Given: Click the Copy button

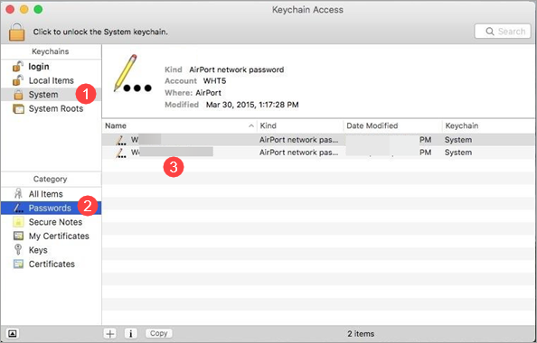Looking at the screenshot, I should (159, 333).
